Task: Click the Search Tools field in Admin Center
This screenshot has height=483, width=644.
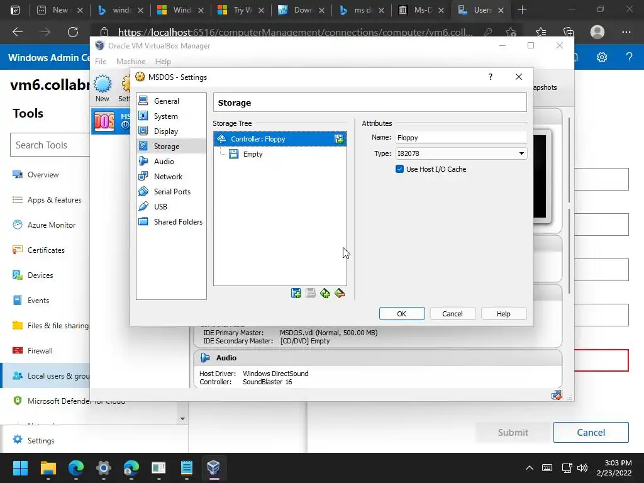Action: pyautogui.click(x=50, y=145)
